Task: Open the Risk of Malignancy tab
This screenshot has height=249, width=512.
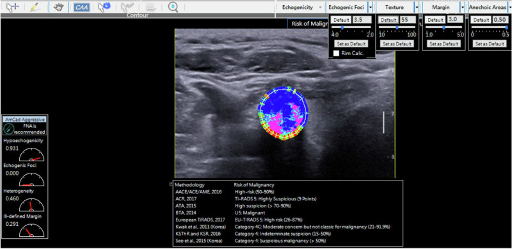Action: pos(308,24)
